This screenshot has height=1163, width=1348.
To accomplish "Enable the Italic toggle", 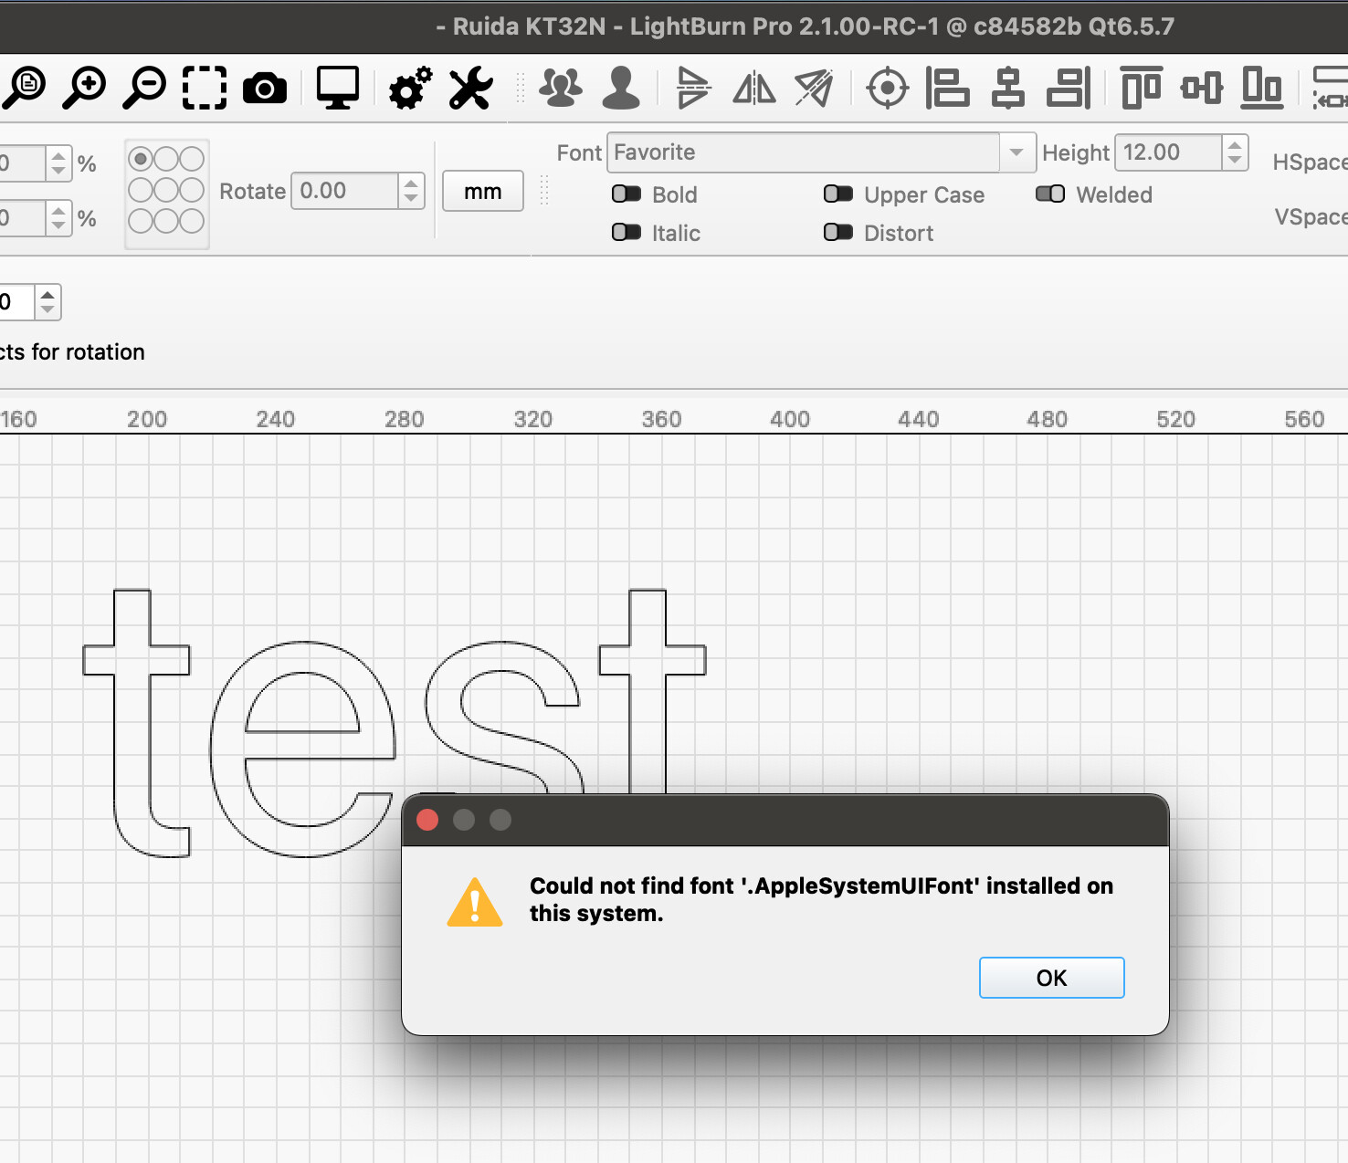I will (x=627, y=232).
